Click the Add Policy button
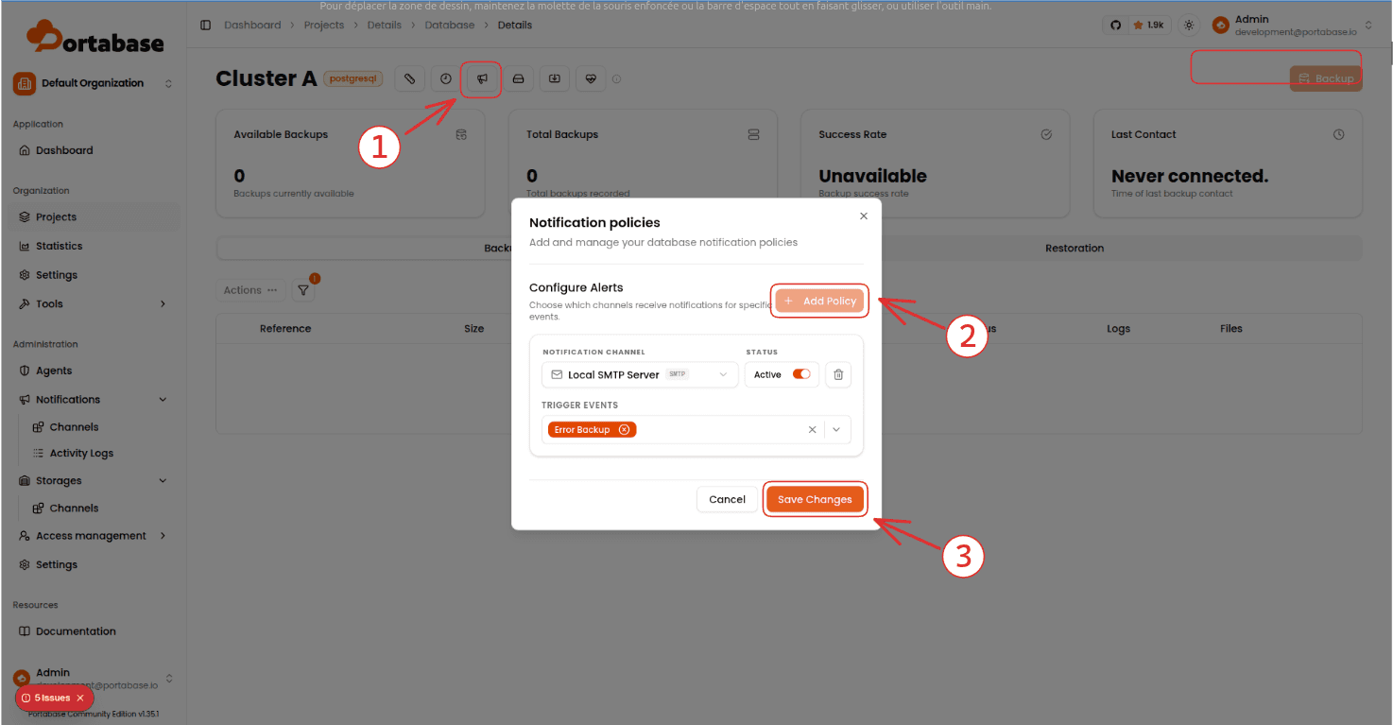Image resolution: width=1393 pixels, height=725 pixels. pyautogui.click(x=819, y=302)
